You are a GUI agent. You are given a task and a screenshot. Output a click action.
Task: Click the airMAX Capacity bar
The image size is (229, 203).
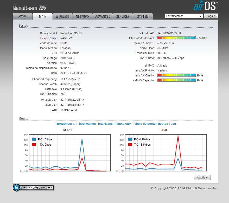click(x=176, y=80)
